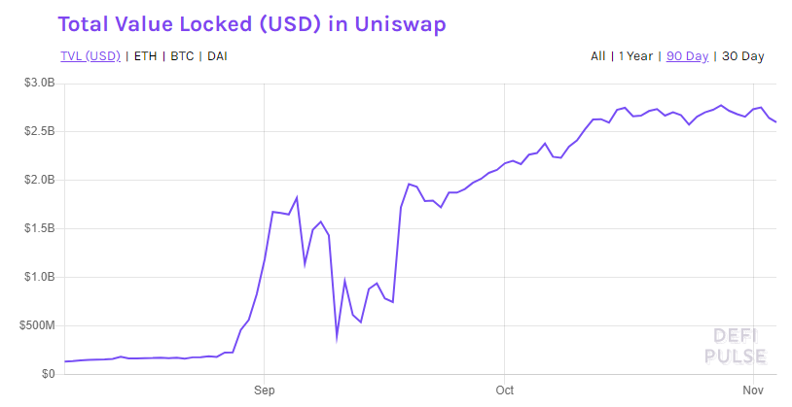792x407 pixels.
Task: Click the $0 y-axis label
Action: 49,374
